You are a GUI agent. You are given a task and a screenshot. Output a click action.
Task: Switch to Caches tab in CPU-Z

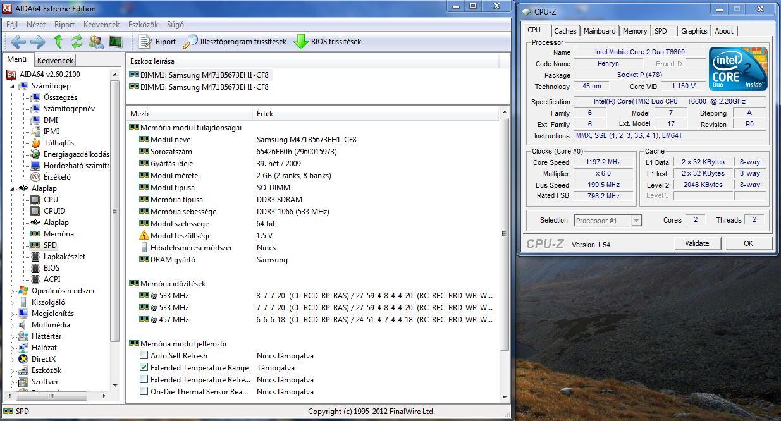(x=565, y=31)
